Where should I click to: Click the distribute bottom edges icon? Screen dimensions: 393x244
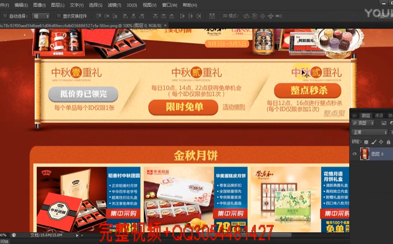pos(172,16)
